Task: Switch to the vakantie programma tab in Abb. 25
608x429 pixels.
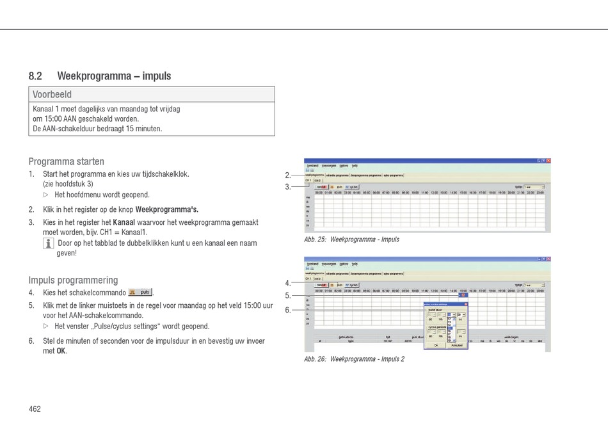Action: click(x=337, y=175)
